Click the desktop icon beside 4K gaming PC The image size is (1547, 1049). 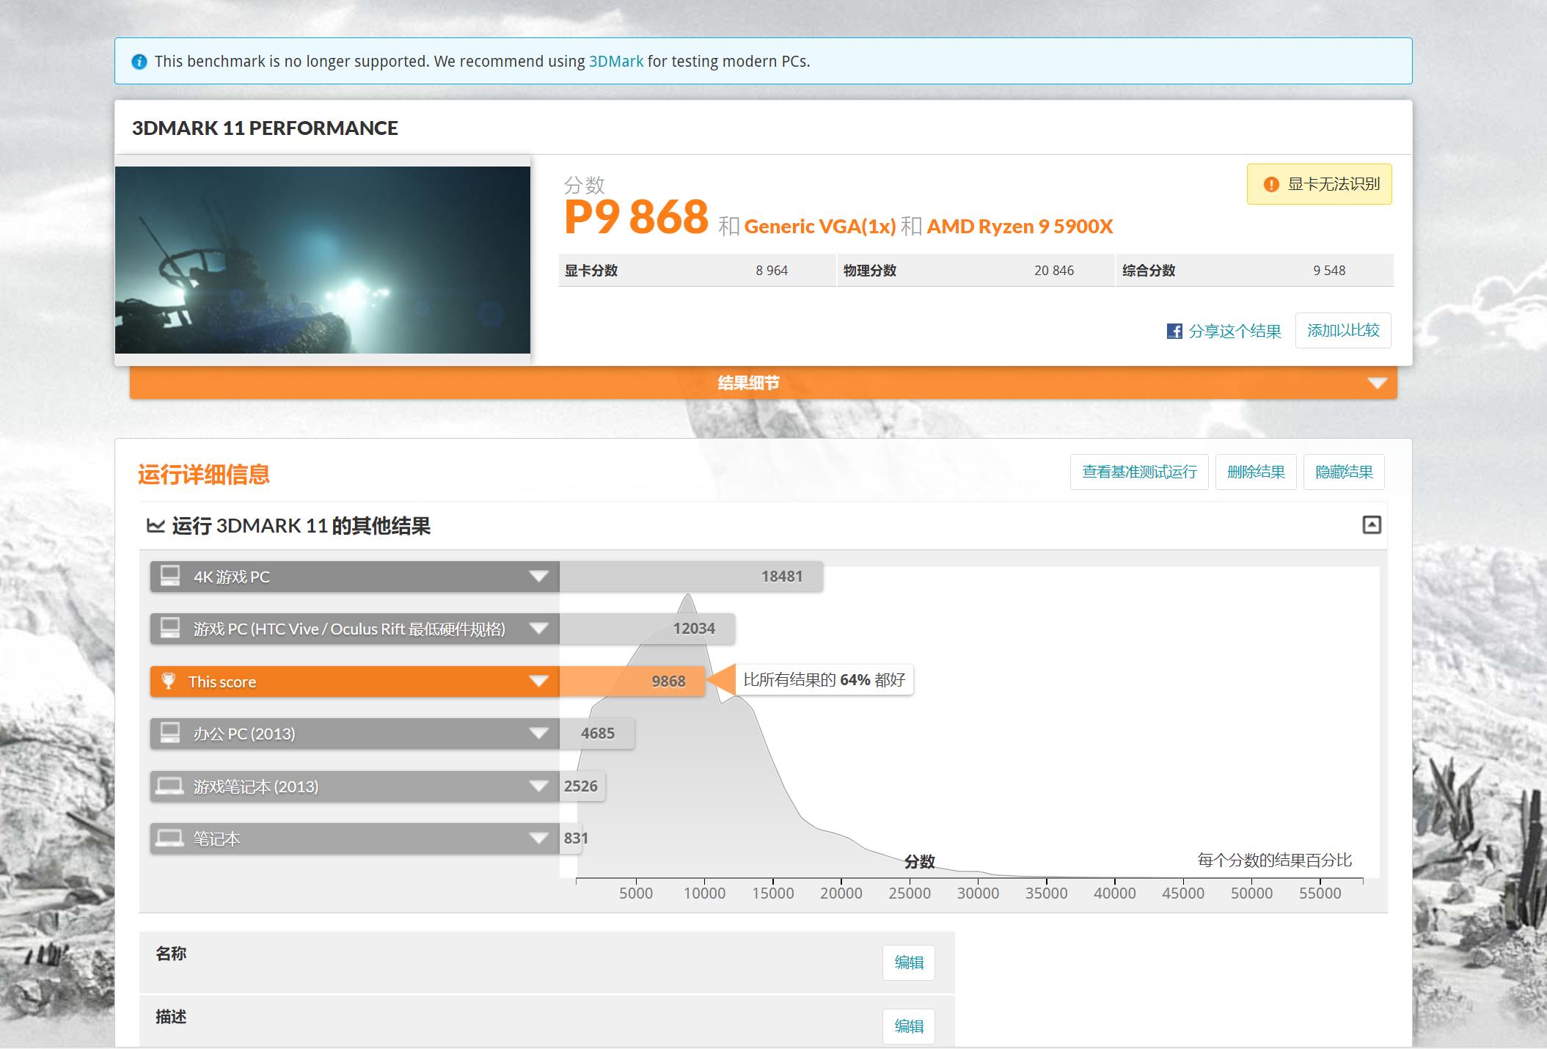[170, 576]
